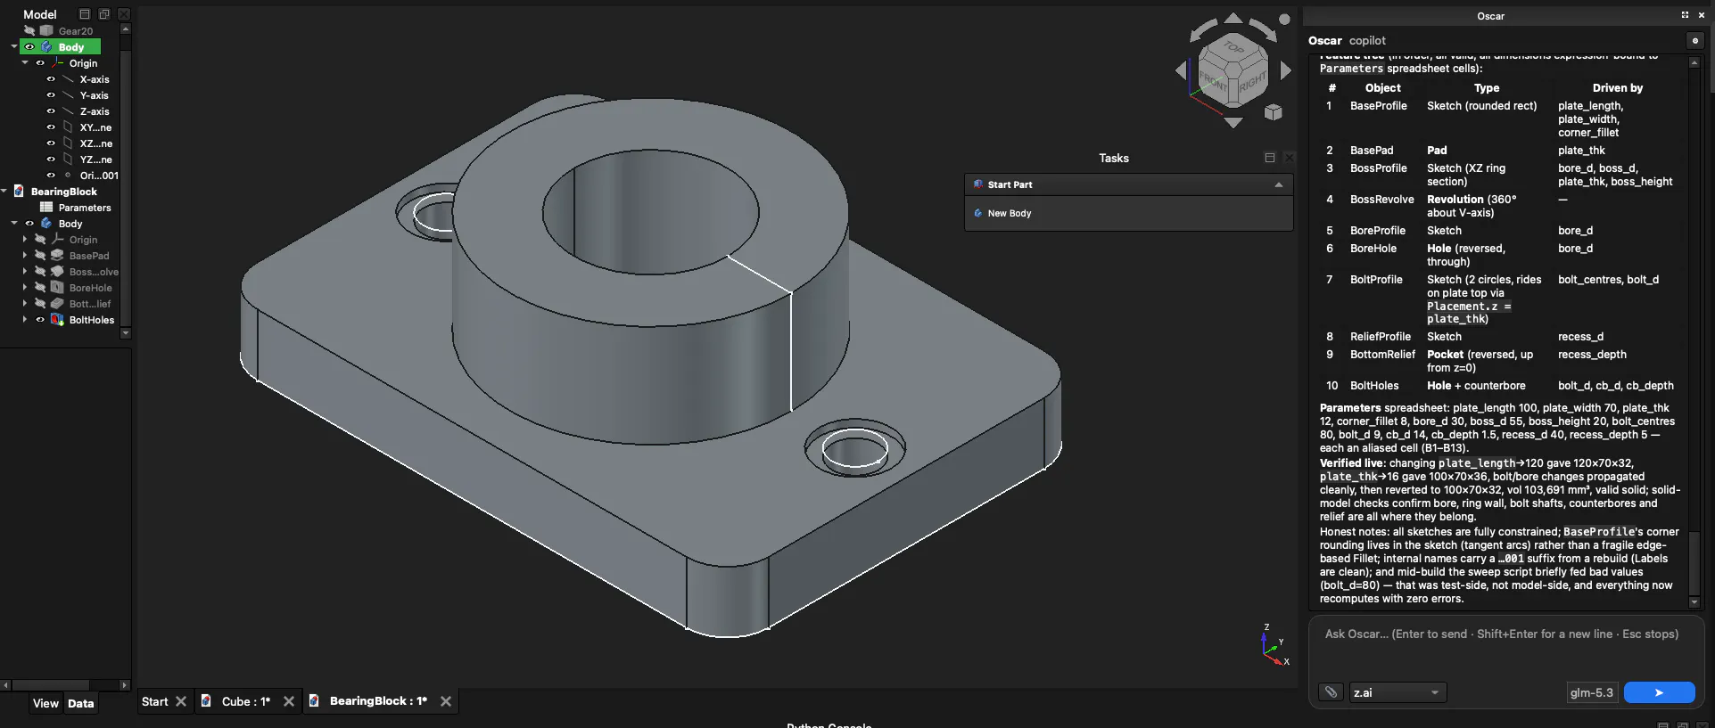The width and height of the screenshot is (1715, 728).
Task: Toggle visibility of Z-axis
Action: (x=51, y=111)
